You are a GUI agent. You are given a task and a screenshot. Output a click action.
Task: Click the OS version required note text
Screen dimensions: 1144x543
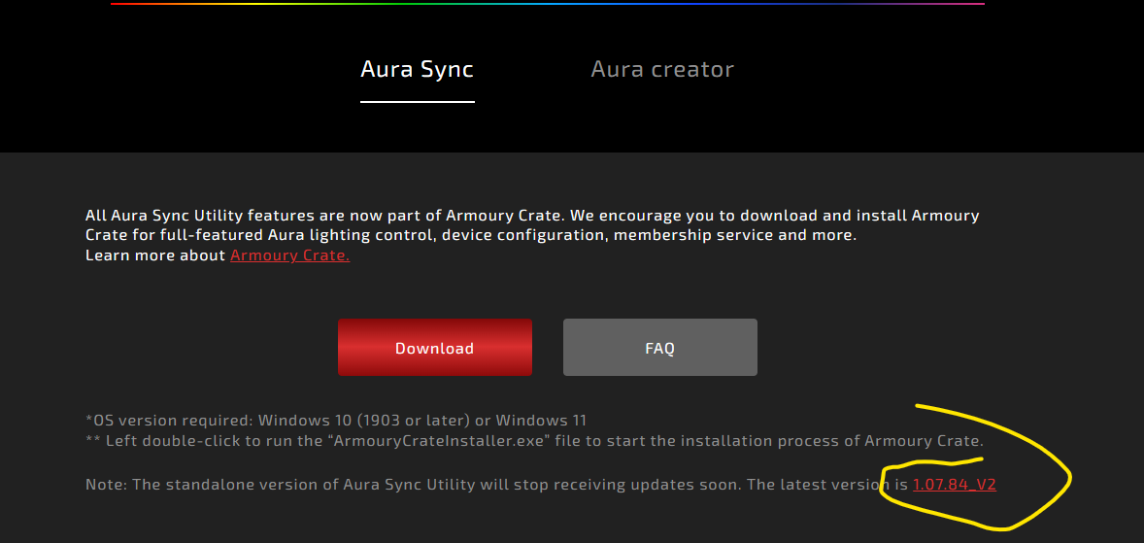pyautogui.click(x=336, y=421)
